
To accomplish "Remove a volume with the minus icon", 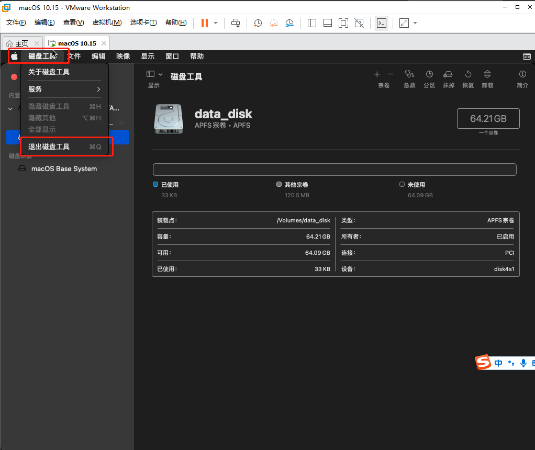I will point(391,74).
